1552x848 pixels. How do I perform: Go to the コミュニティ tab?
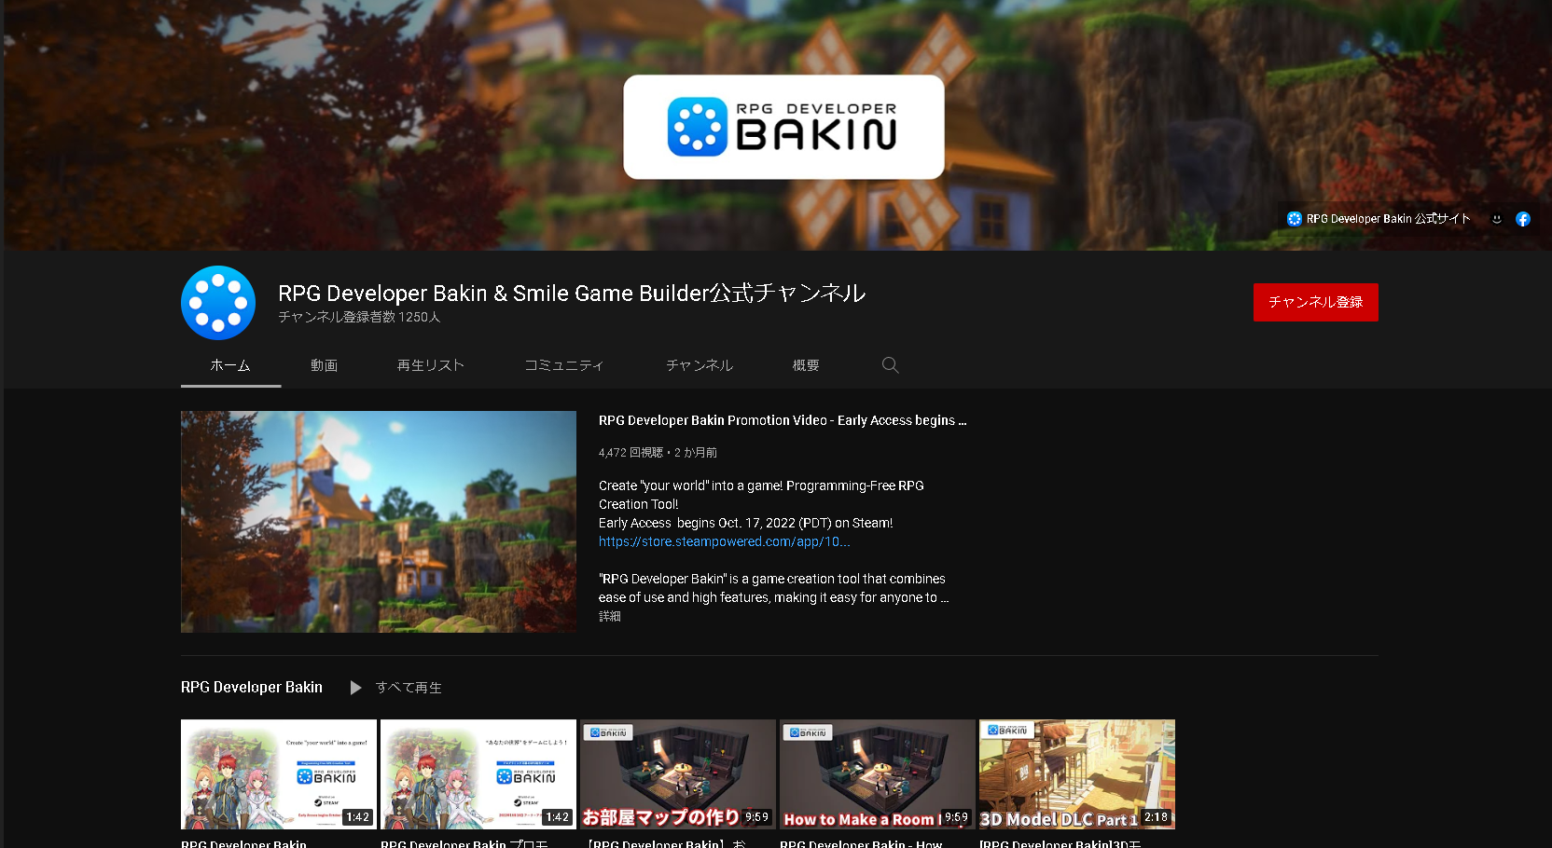[564, 365]
